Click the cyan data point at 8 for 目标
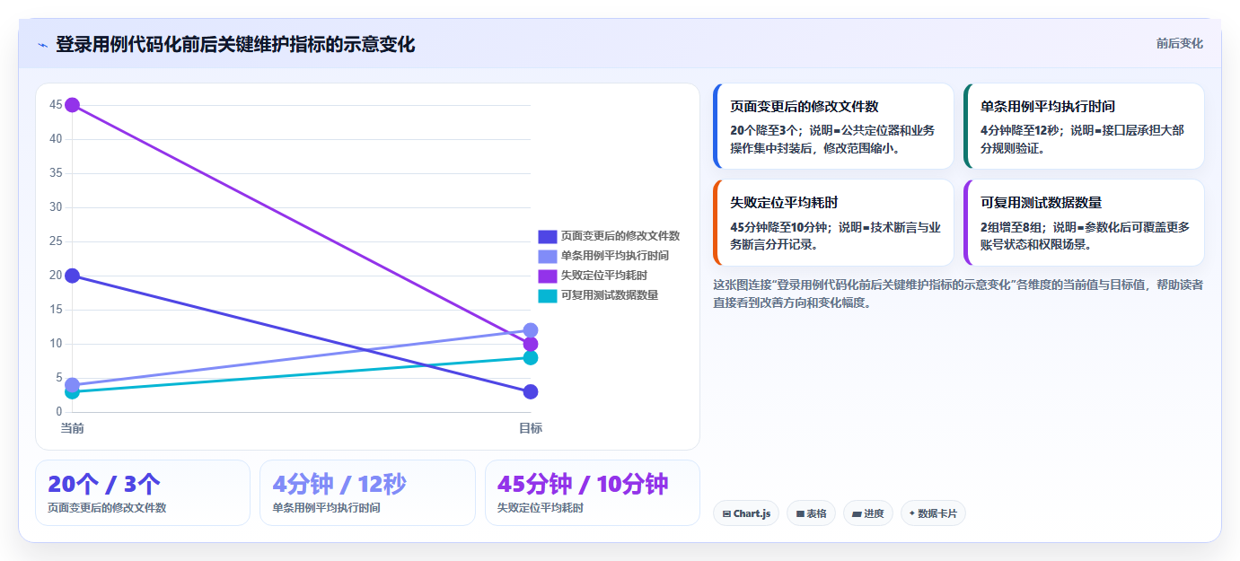 click(x=531, y=357)
